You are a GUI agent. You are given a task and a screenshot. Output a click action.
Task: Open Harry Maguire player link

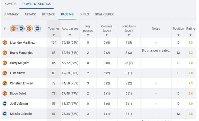[20, 63]
